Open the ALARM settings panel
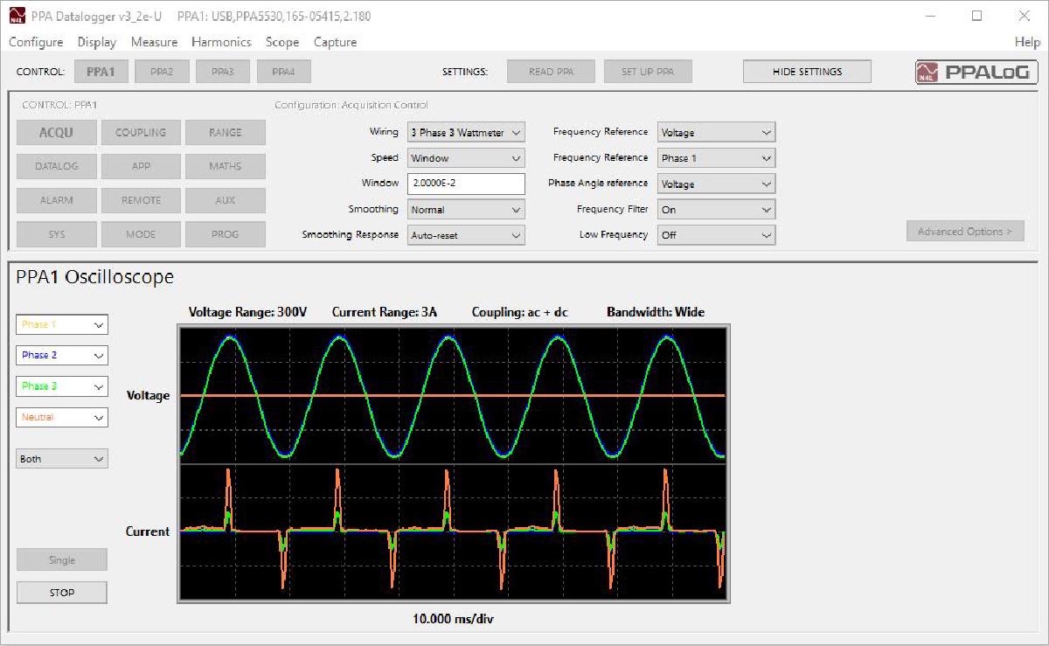The height and width of the screenshot is (646, 1049). [x=56, y=200]
